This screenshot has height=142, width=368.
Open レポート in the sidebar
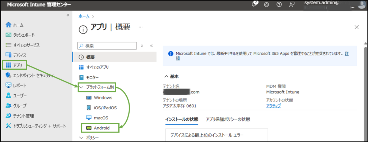pyautogui.click(x=16, y=85)
